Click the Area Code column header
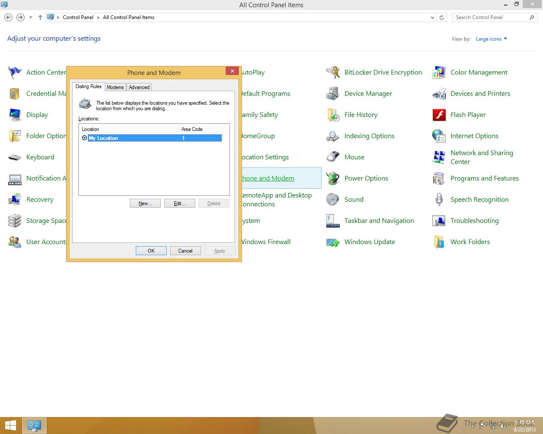The width and height of the screenshot is (543, 434). pos(200,129)
